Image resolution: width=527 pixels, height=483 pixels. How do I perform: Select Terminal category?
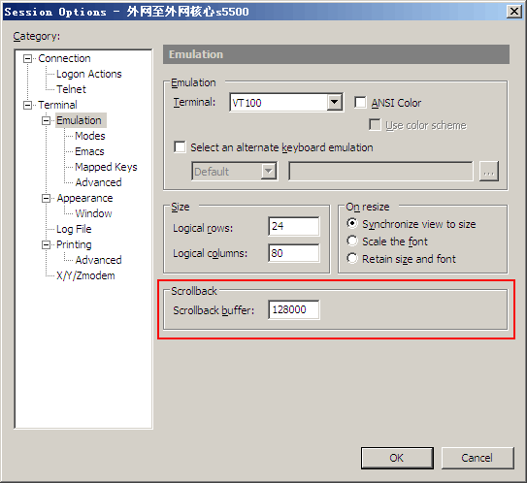tap(57, 105)
